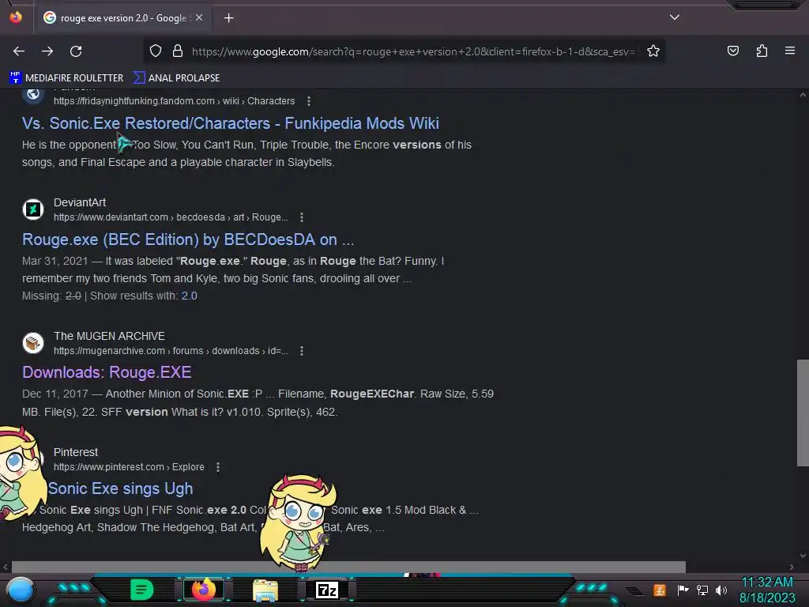Open the green Spotify-style taskbar app

tap(141, 590)
